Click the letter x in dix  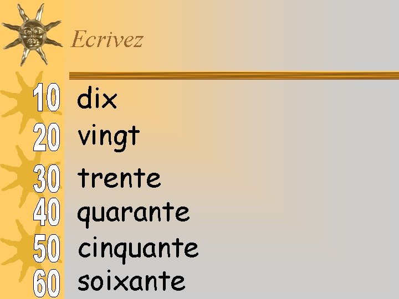point(110,101)
